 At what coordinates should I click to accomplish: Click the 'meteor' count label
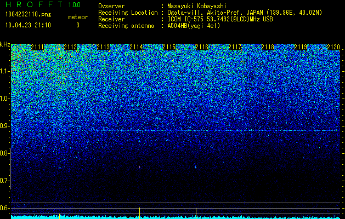click(x=78, y=17)
